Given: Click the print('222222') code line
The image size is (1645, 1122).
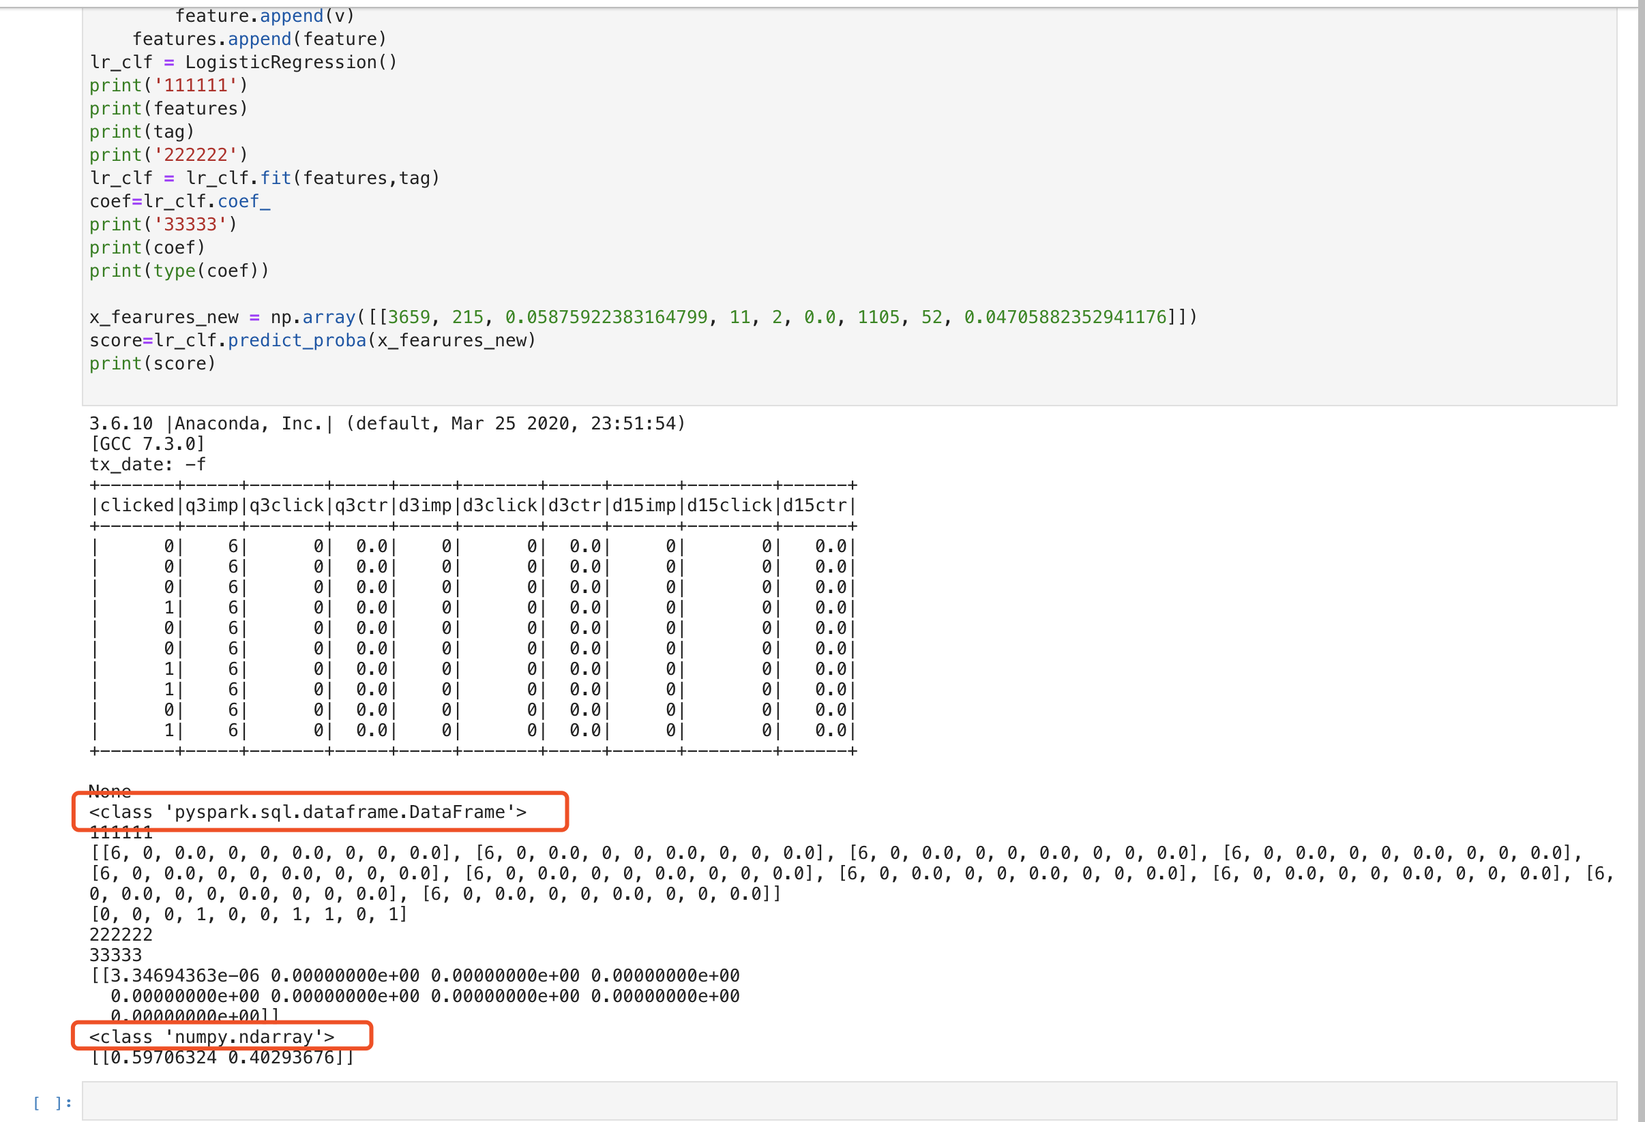Looking at the screenshot, I should pyautogui.click(x=168, y=155).
